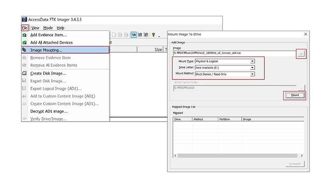The image size is (335, 188).
Task: Select Image Mounting menu entry
Action: 66,50
